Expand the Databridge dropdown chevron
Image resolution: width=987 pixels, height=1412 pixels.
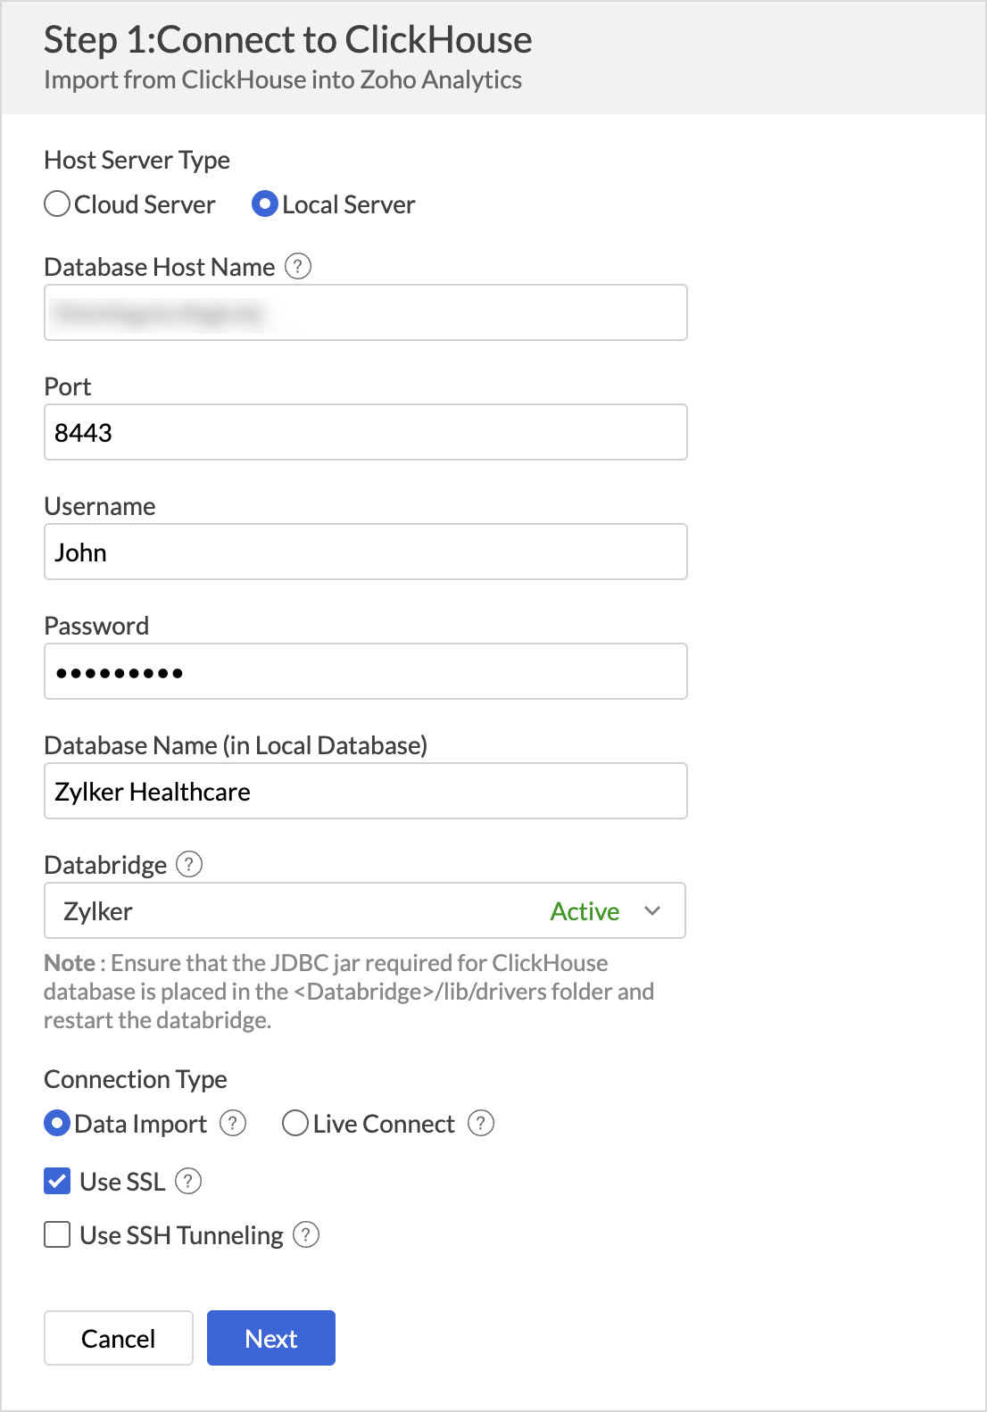652,910
